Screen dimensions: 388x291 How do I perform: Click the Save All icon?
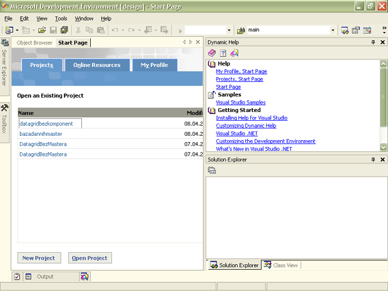pos(64,30)
